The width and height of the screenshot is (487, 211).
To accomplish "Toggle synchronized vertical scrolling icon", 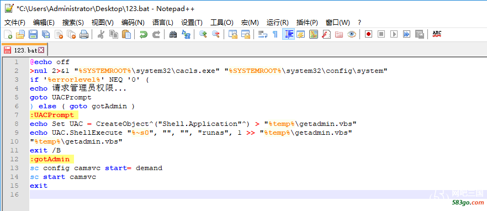I will pos(232,34).
